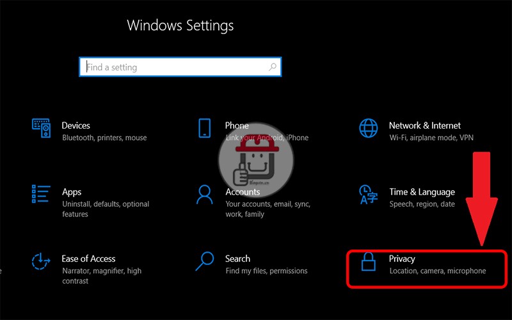
Task: Click 'Speech, region, date' description
Action: tap(422, 204)
